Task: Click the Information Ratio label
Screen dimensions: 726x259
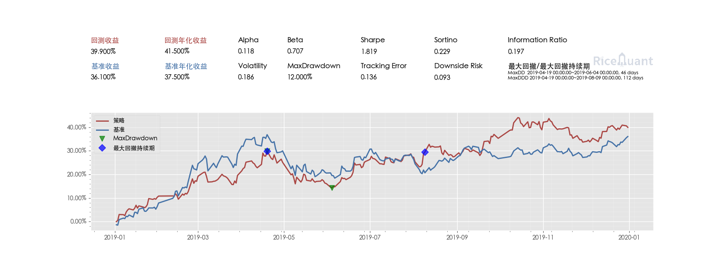Action: (x=537, y=40)
